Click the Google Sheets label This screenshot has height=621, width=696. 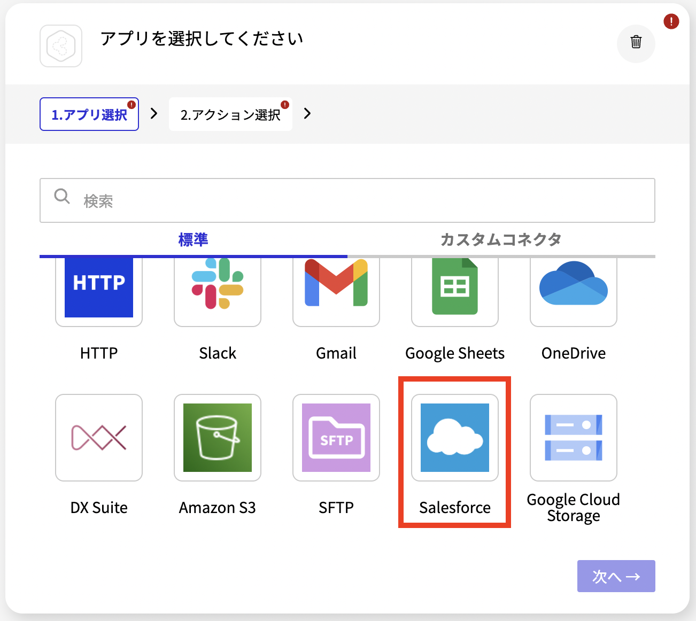click(455, 354)
